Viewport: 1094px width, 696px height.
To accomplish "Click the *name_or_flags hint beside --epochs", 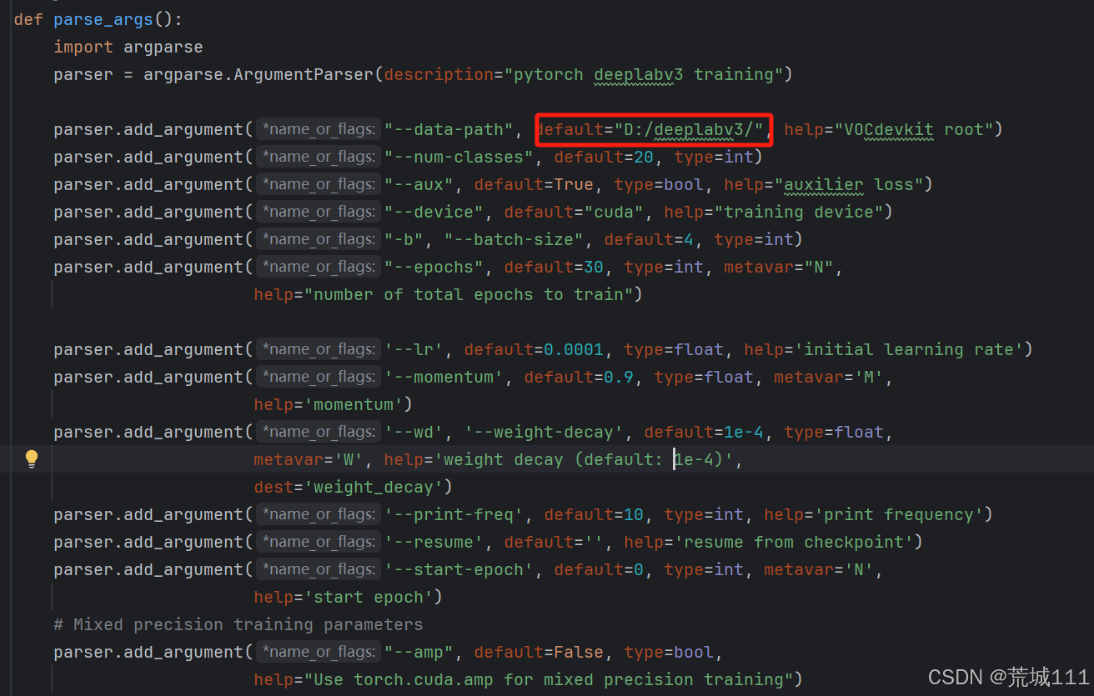I will (318, 266).
